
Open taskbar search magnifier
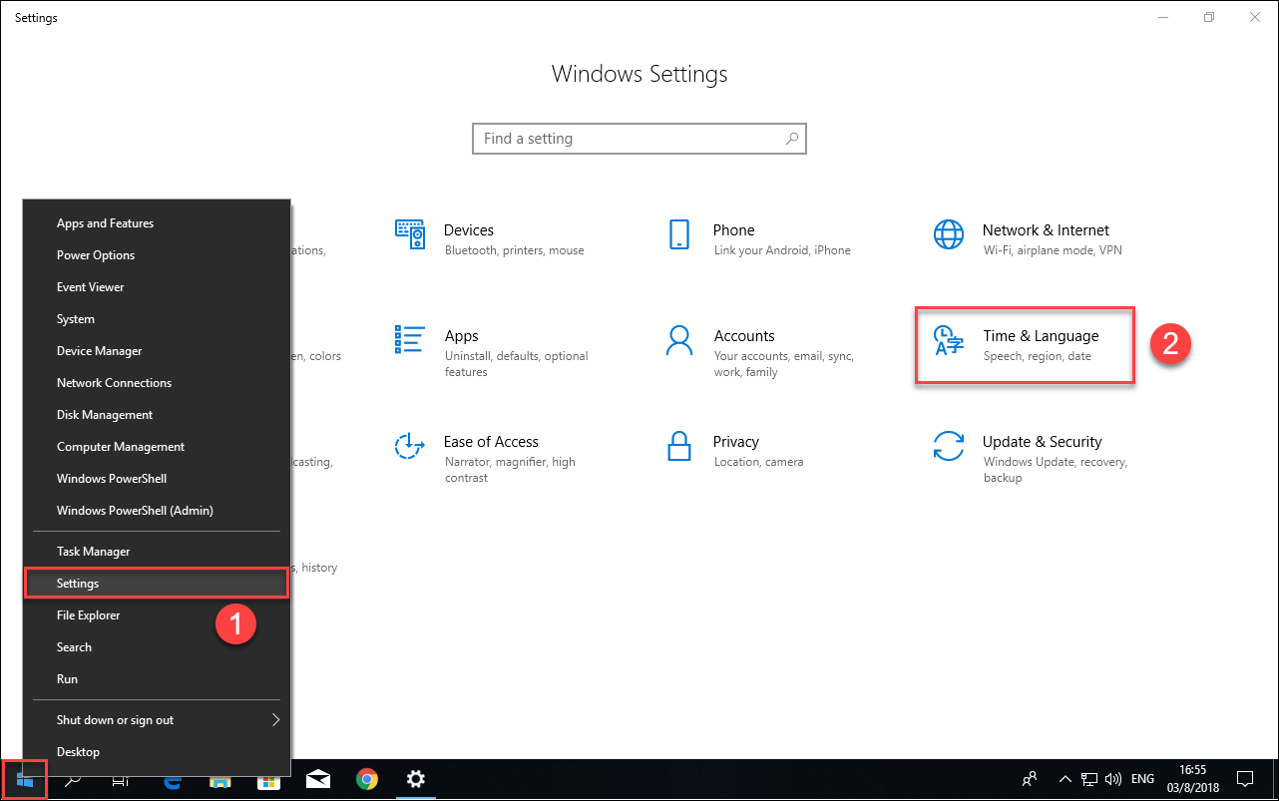tap(73, 780)
